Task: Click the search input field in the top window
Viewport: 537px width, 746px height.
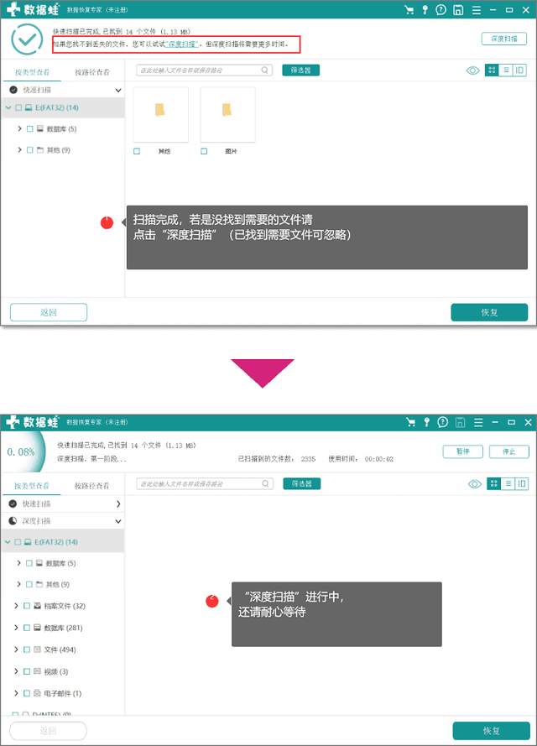Action: click(x=204, y=70)
